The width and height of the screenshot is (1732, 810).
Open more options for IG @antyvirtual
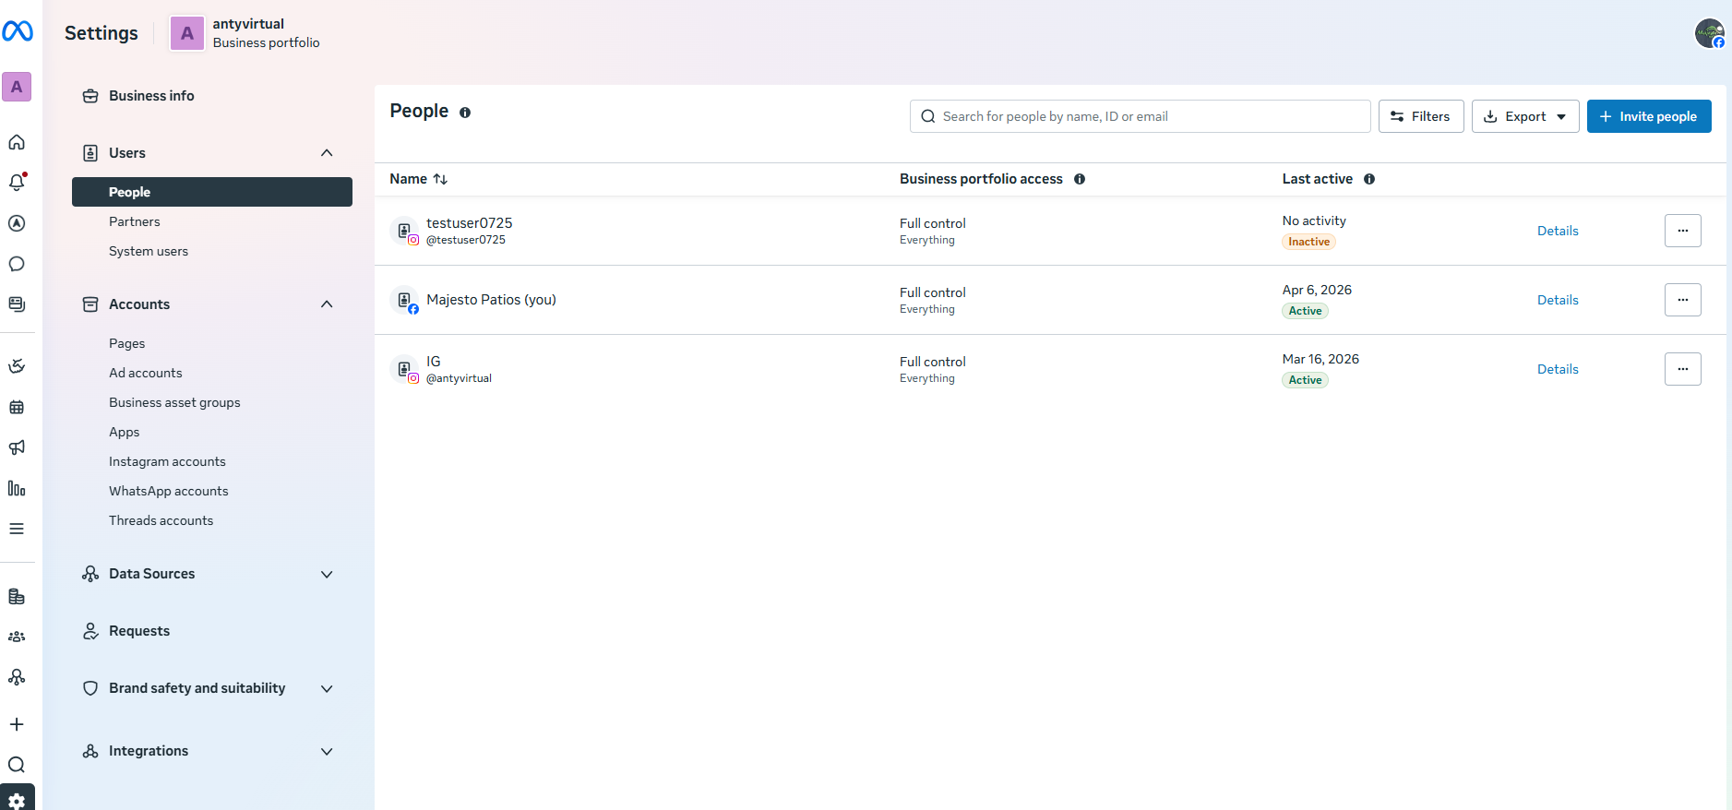click(1683, 369)
